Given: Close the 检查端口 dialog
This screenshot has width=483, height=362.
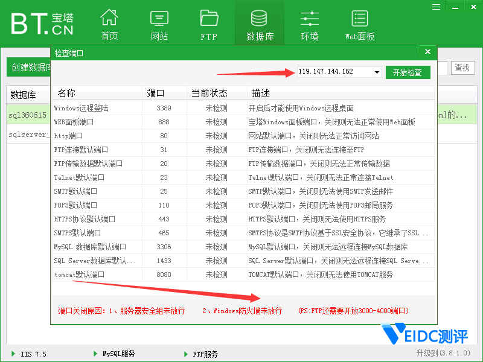Looking at the screenshot, I should point(427,52).
